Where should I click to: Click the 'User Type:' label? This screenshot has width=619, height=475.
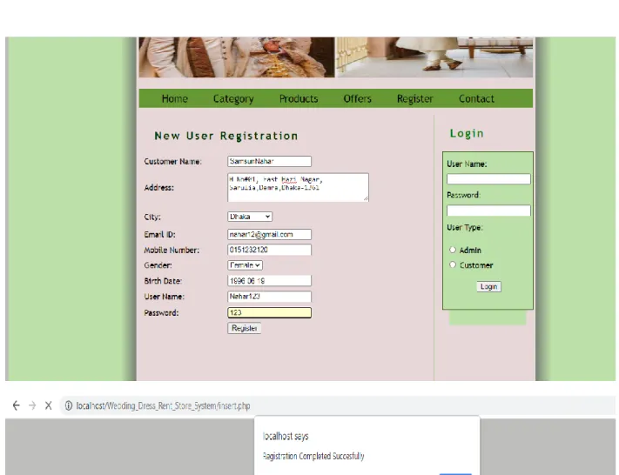[x=465, y=227]
